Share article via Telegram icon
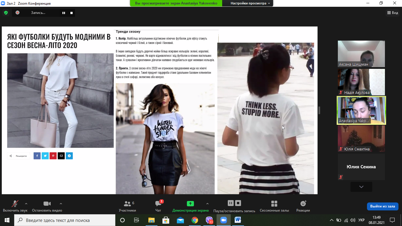The width and height of the screenshot is (402, 226). point(69,156)
